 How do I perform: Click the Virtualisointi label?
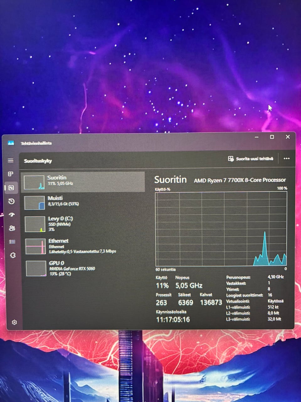[x=238, y=301]
